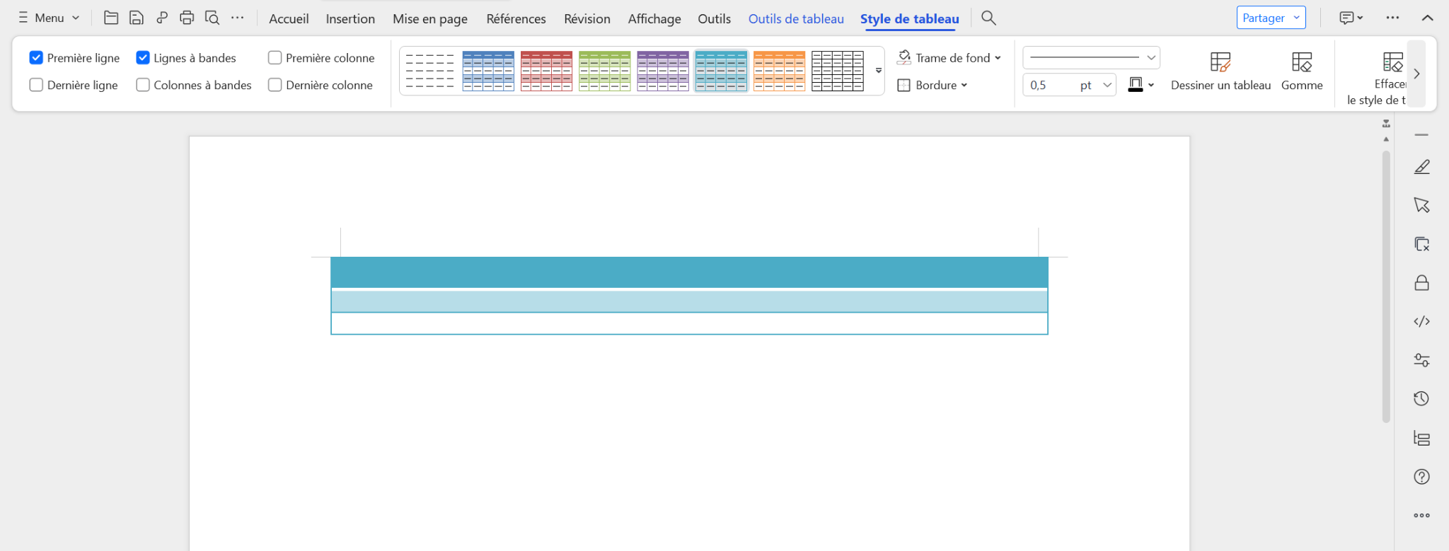Apply the red table style thumbnail
Image resolution: width=1449 pixels, height=551 pixels.
click(546, 71)
